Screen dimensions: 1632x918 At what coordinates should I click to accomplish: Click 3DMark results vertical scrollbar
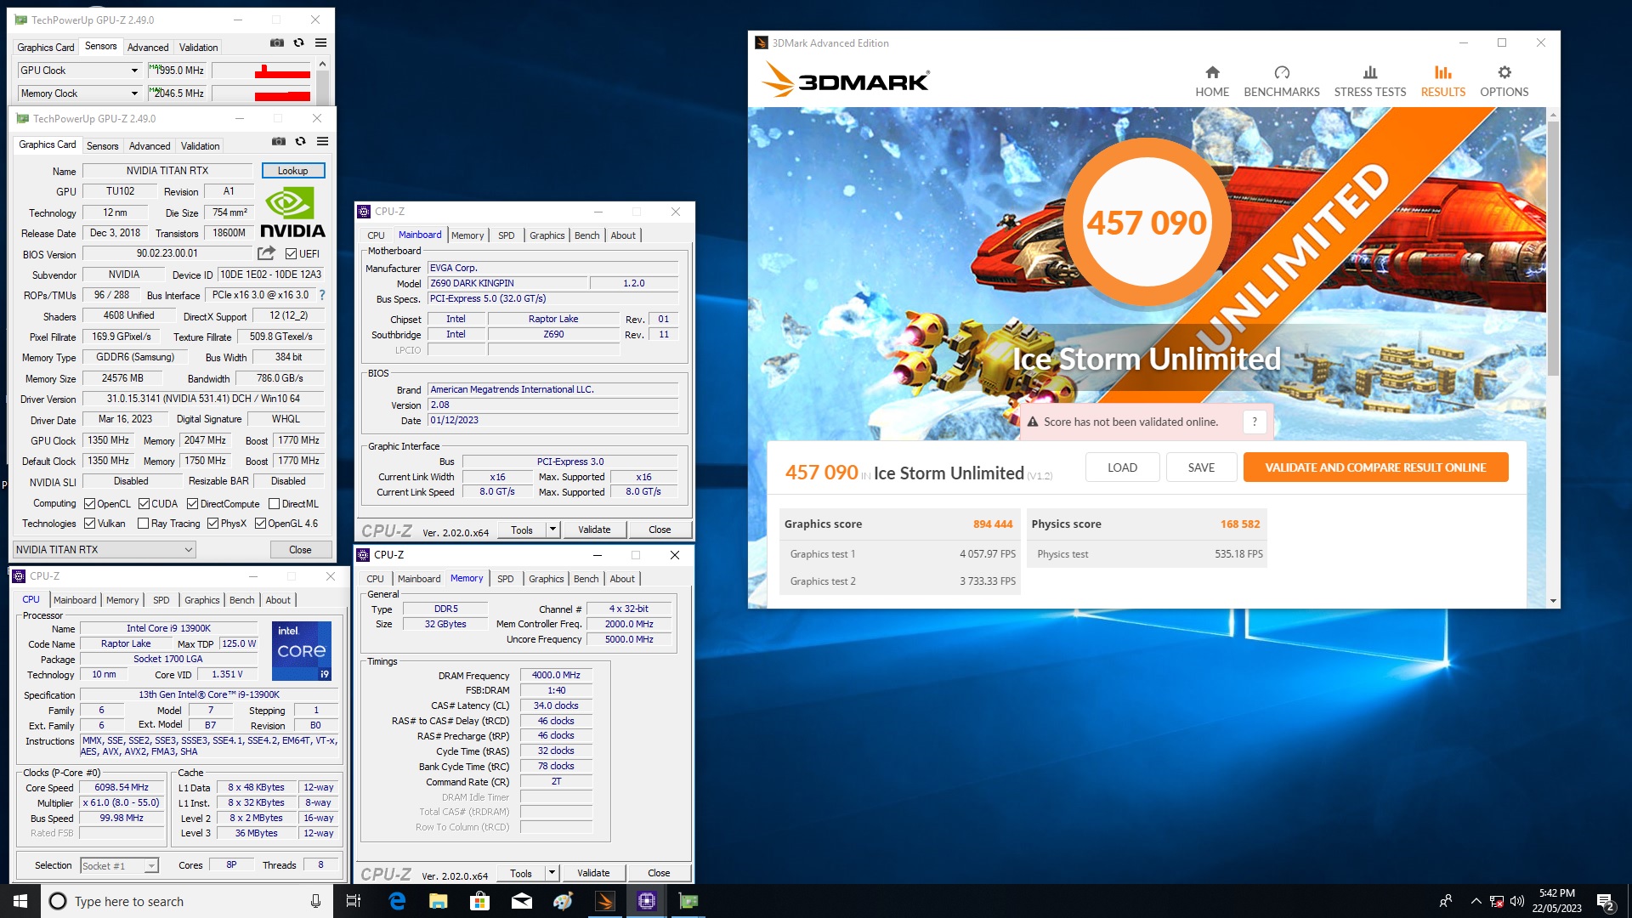(x=1553, y=246)
